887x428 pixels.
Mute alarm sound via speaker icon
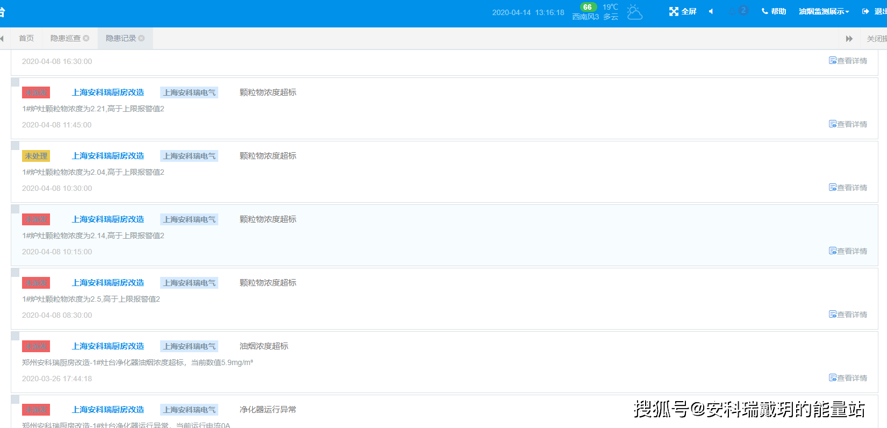(x=711, y=11)
